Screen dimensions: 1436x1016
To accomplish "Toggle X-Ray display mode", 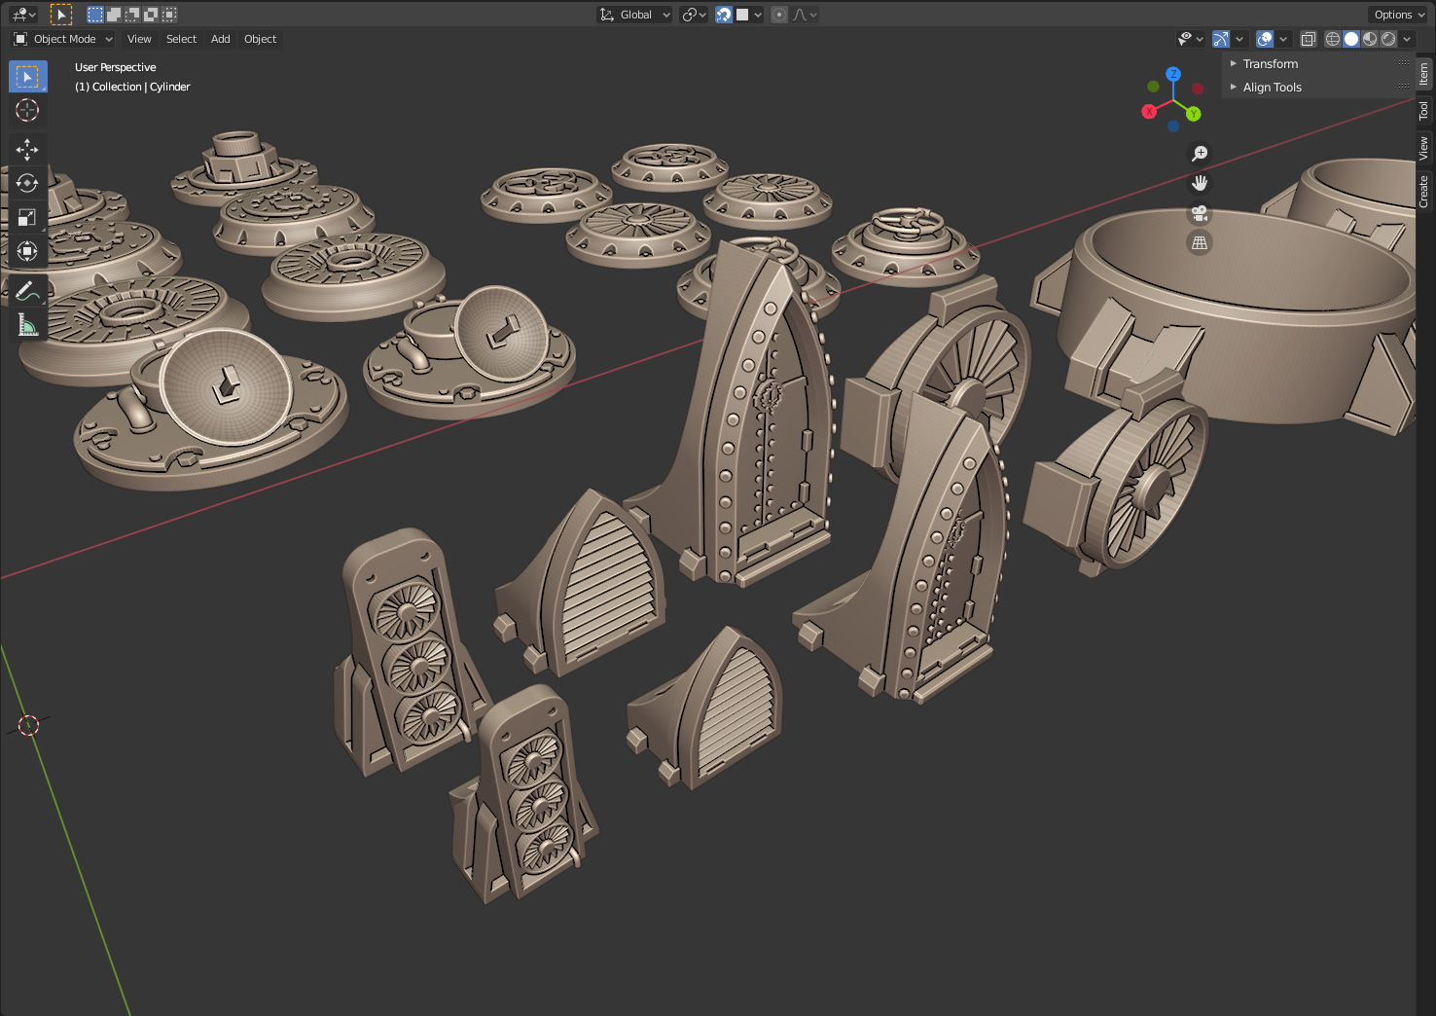I will point(1309,39).
